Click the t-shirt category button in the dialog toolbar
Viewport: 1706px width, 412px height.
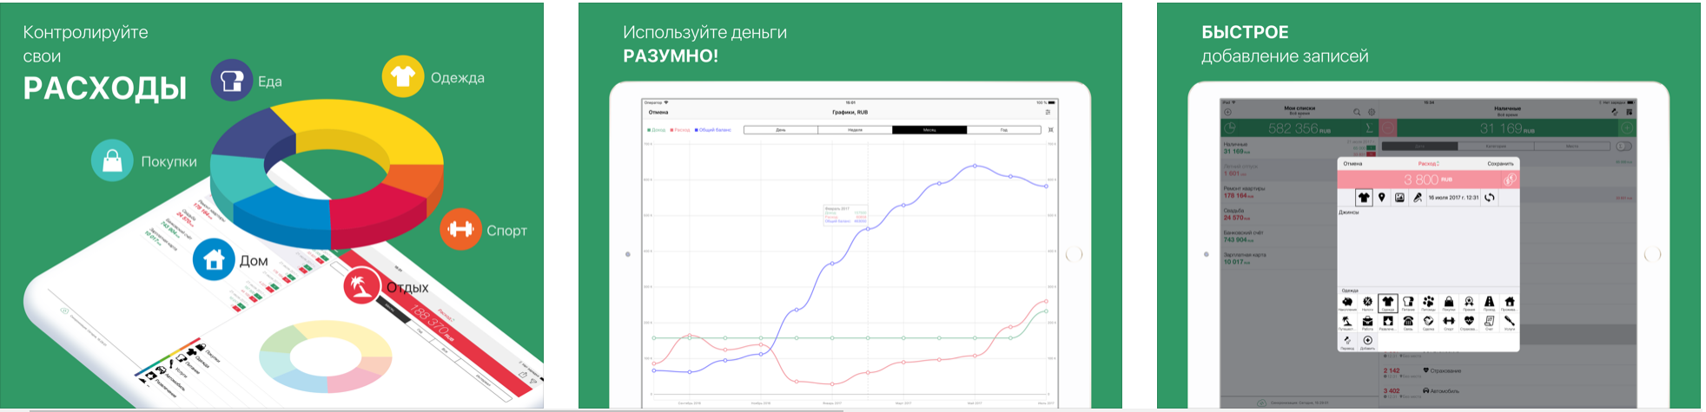tap(1364, 198)
